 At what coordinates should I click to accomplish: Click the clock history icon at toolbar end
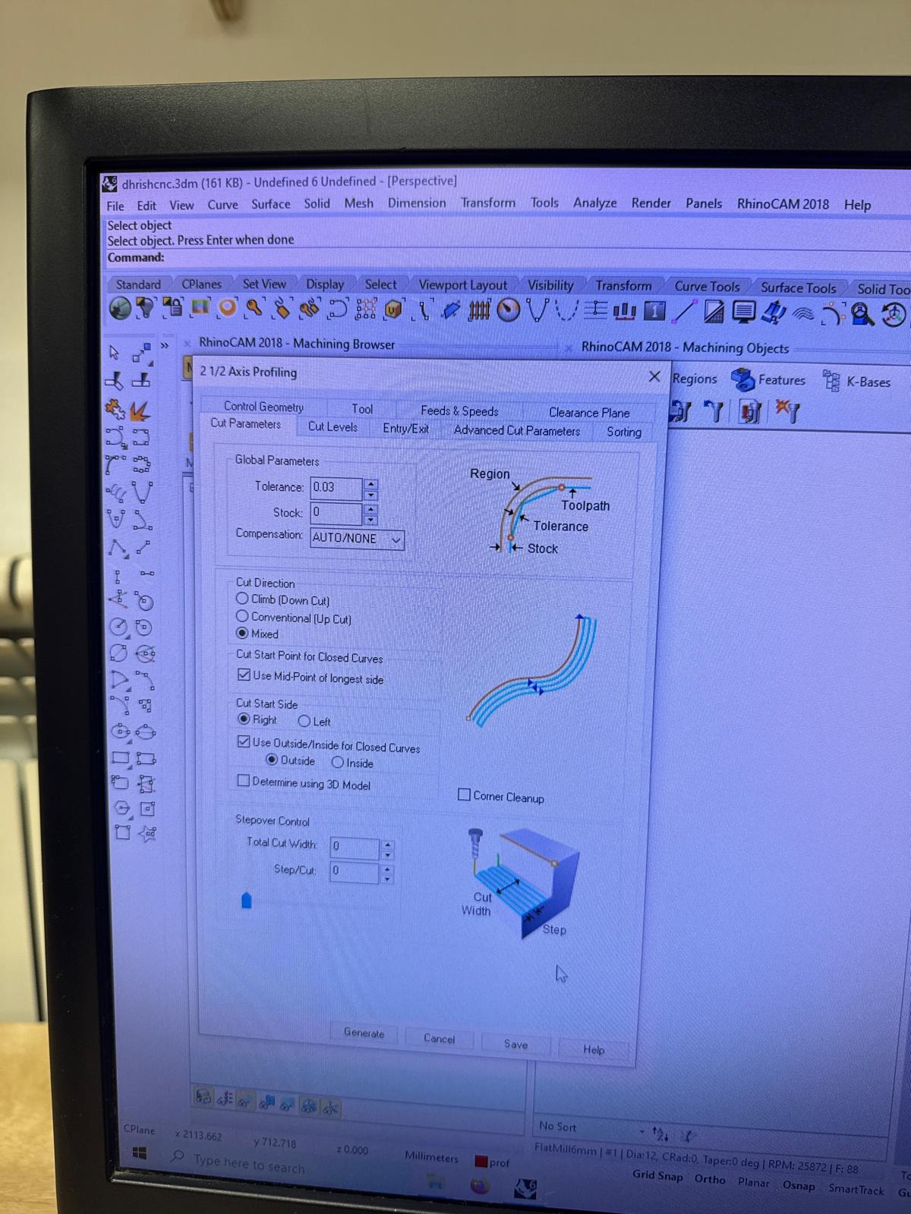pyautogui.click(x=894, y=314)
